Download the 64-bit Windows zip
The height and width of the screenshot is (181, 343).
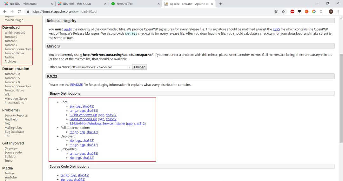83,119
